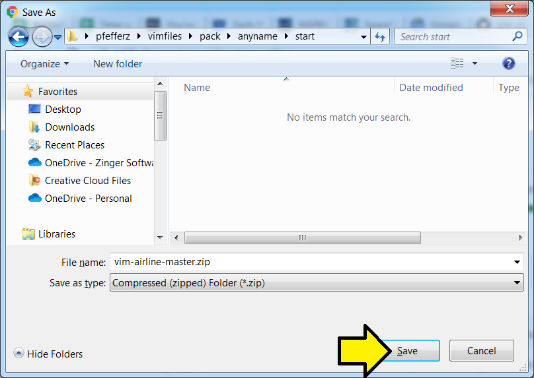Open the Organize menu

[44, 64]
